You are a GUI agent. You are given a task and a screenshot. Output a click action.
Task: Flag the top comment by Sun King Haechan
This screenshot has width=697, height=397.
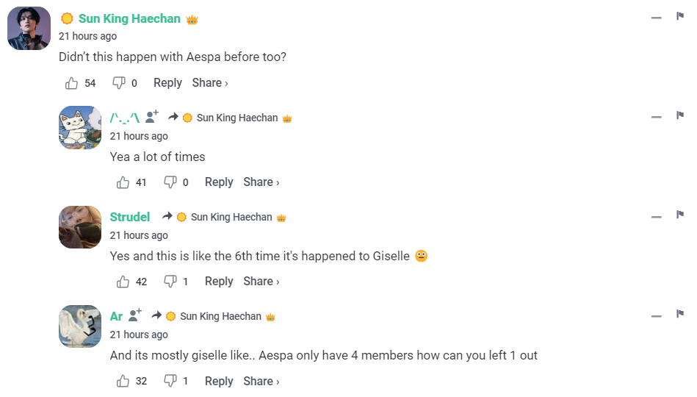(x=680, y=16)
